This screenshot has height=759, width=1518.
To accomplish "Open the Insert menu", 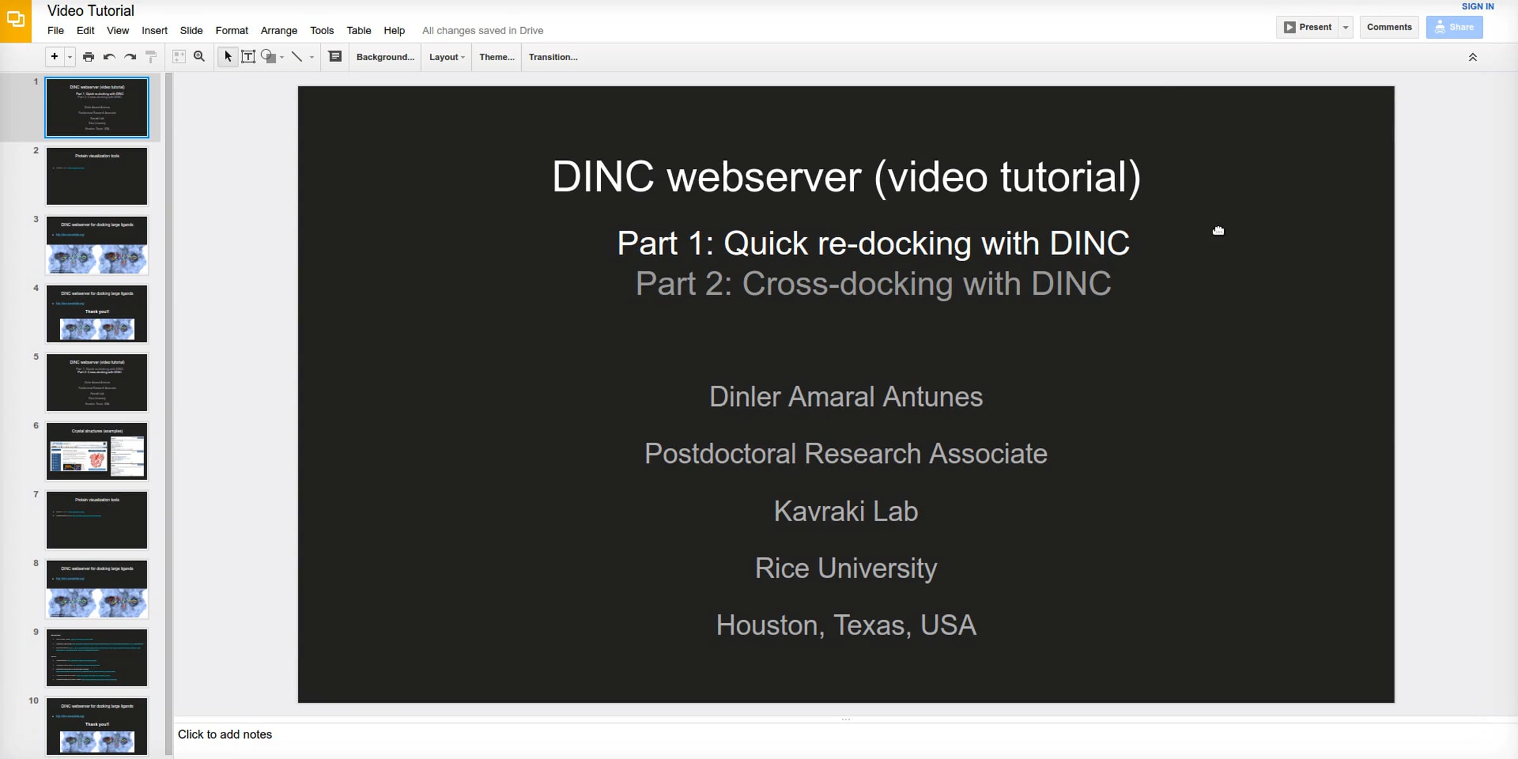I will pyautogui.click(x=154, y=30).
